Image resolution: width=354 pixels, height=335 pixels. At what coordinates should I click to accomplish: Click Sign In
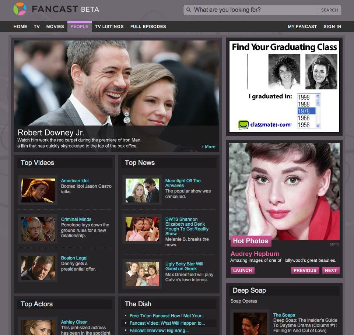tap(332, 27)
